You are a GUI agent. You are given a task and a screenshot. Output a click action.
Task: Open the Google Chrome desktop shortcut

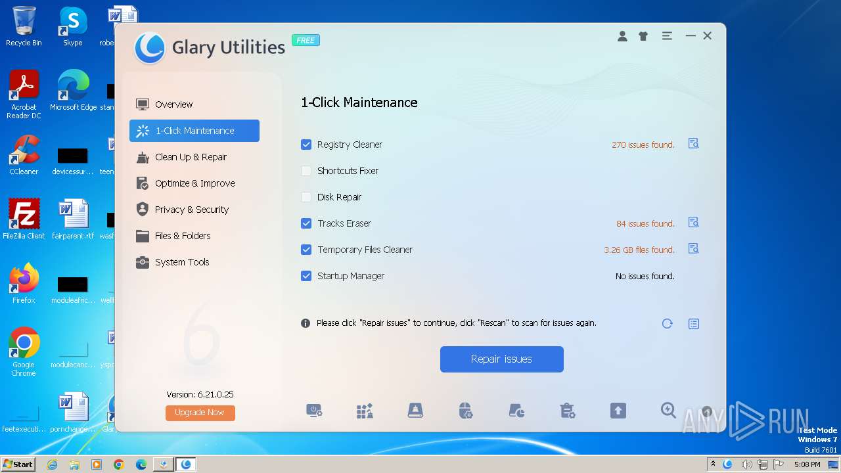click(24, 351)
